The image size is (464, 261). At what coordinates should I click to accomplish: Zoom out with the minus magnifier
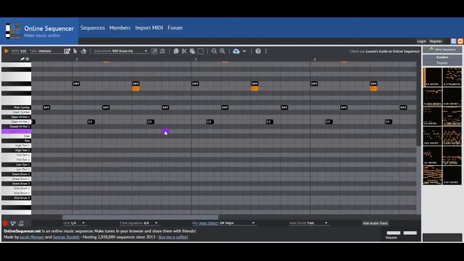click(214, 51)
